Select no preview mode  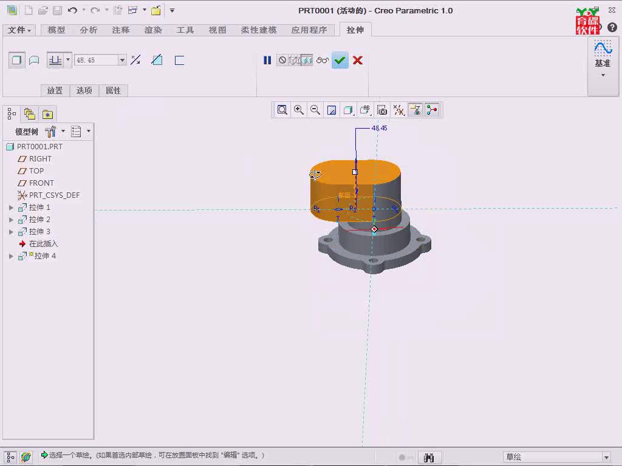point(282,60)
